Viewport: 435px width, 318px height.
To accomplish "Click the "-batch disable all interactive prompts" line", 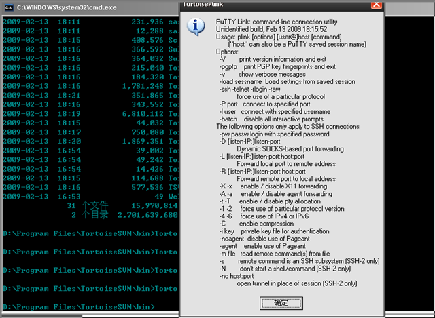I will [x=272, y=119].
